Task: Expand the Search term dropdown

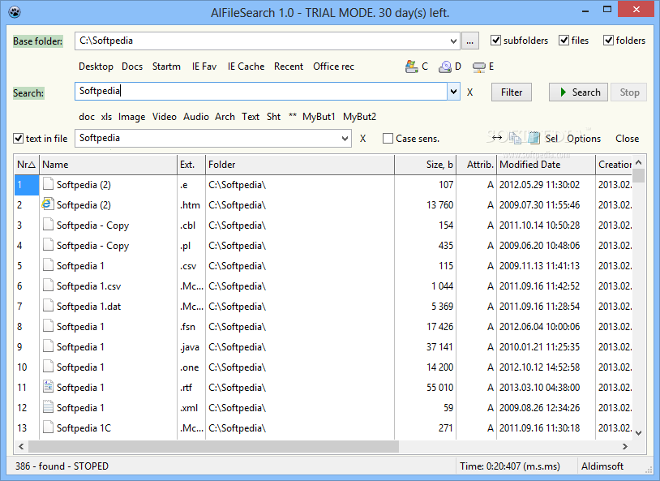Action: click(453, 92)
